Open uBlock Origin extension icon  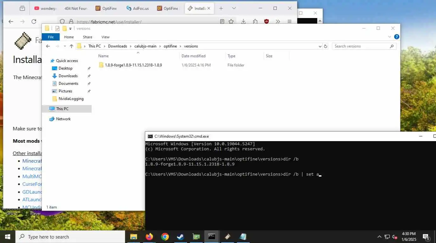click(x=266, y=22)
